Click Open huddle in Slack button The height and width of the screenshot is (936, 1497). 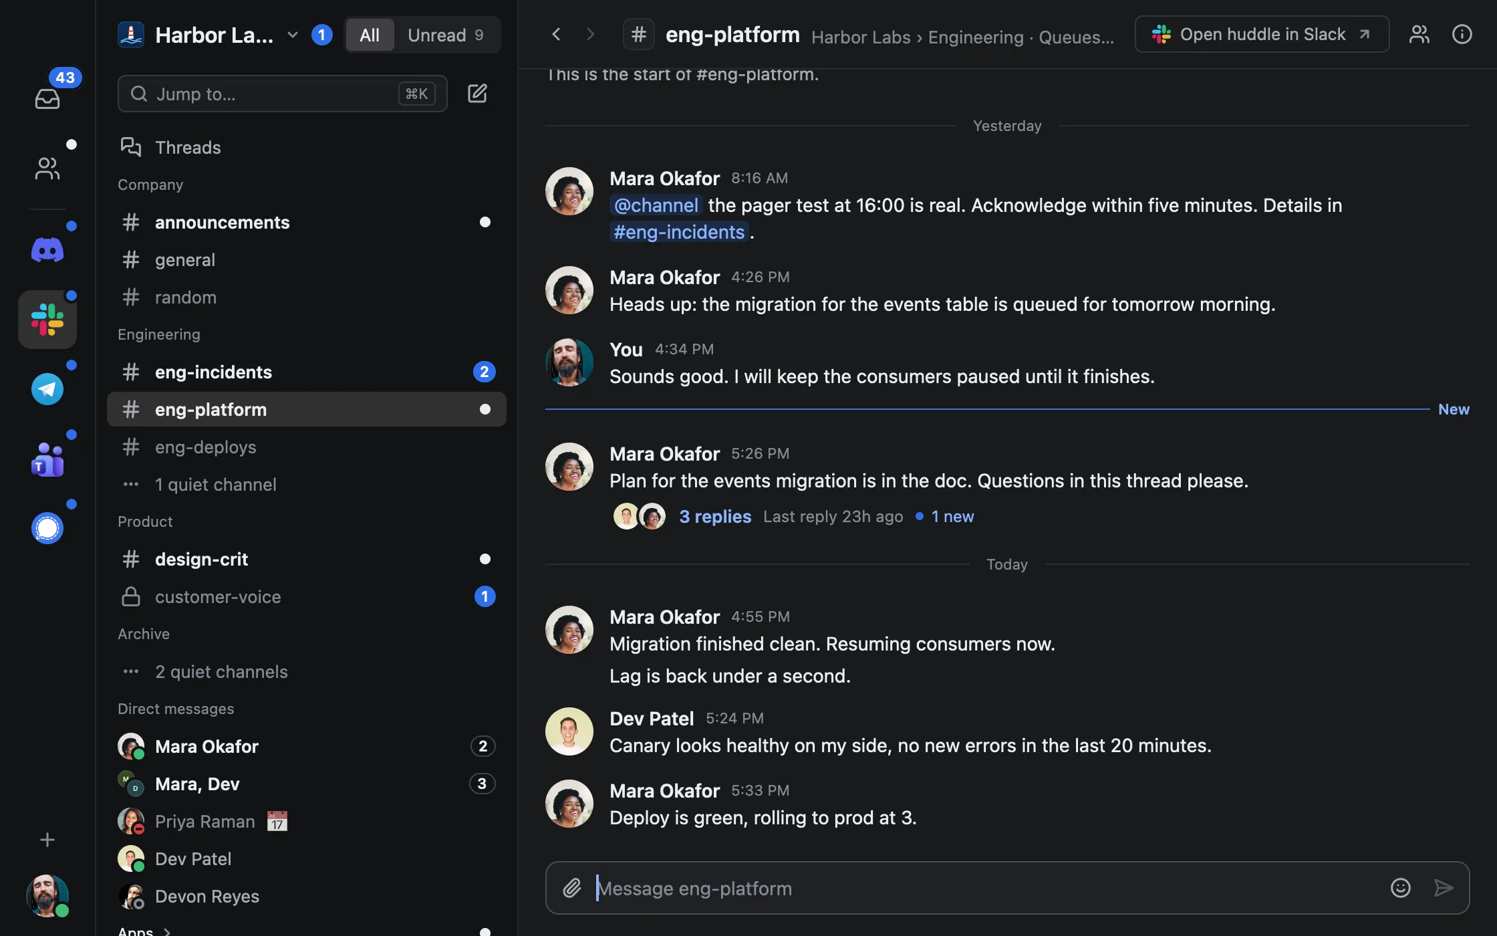pyautogui.click(x=1262, y=34)
